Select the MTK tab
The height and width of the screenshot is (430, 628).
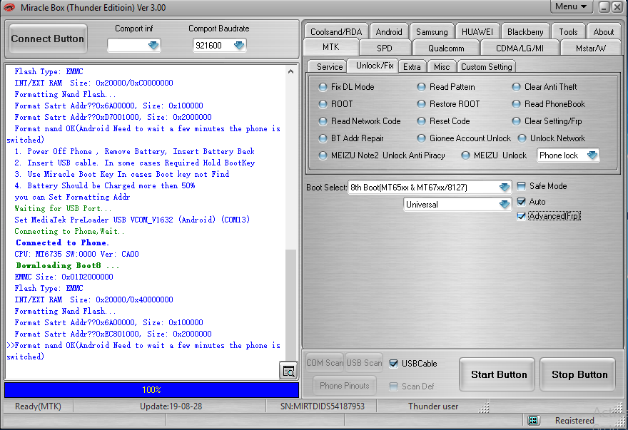click(x=331, y=47)
